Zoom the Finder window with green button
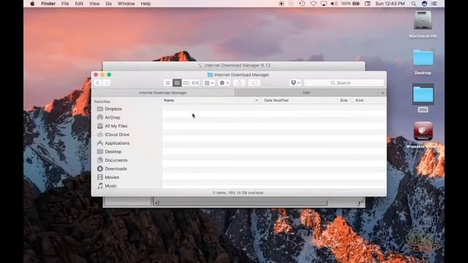This screenshot has width=468, height=263. (109, 75)
